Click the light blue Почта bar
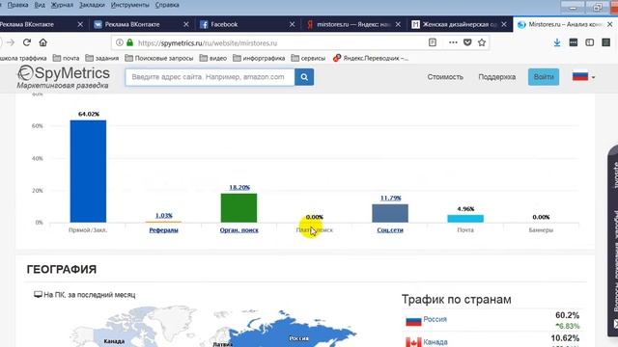 (465, 219)
